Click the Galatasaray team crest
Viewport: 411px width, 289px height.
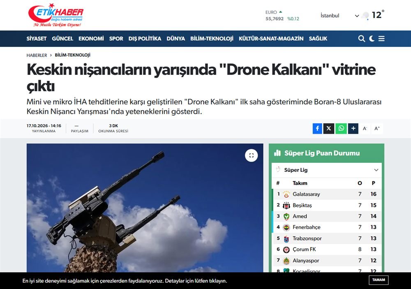pos(286,194)
